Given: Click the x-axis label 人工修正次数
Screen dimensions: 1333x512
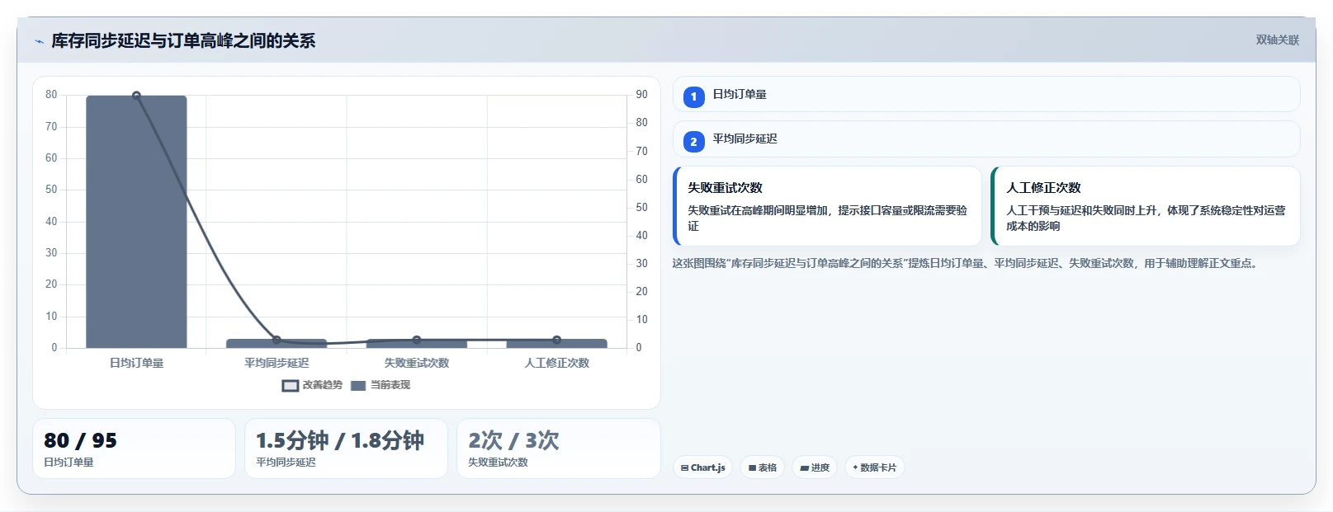Looking at the screenshot, I should coord(557,363).
